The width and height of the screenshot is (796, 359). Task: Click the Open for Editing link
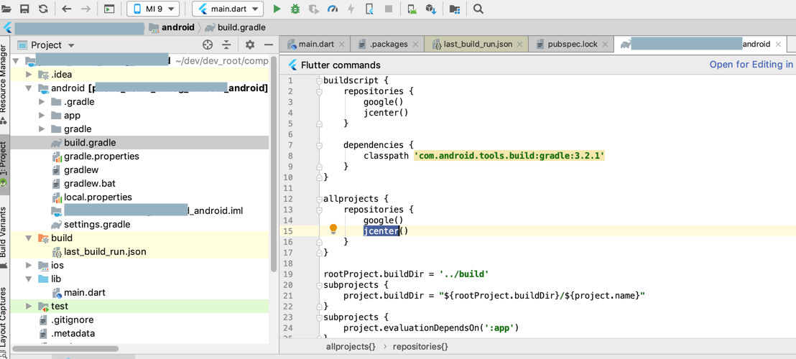[751, 65]
